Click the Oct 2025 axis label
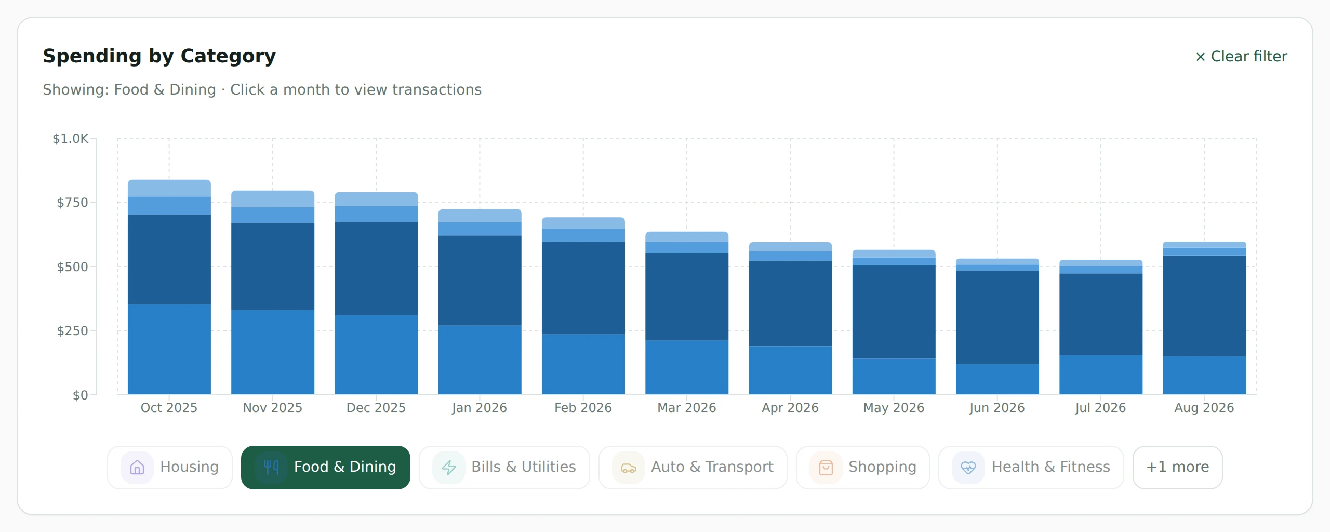 tap(169, 408)
